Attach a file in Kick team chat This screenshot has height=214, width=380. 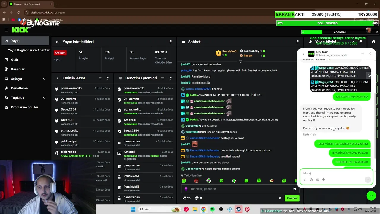coord(305,180)
